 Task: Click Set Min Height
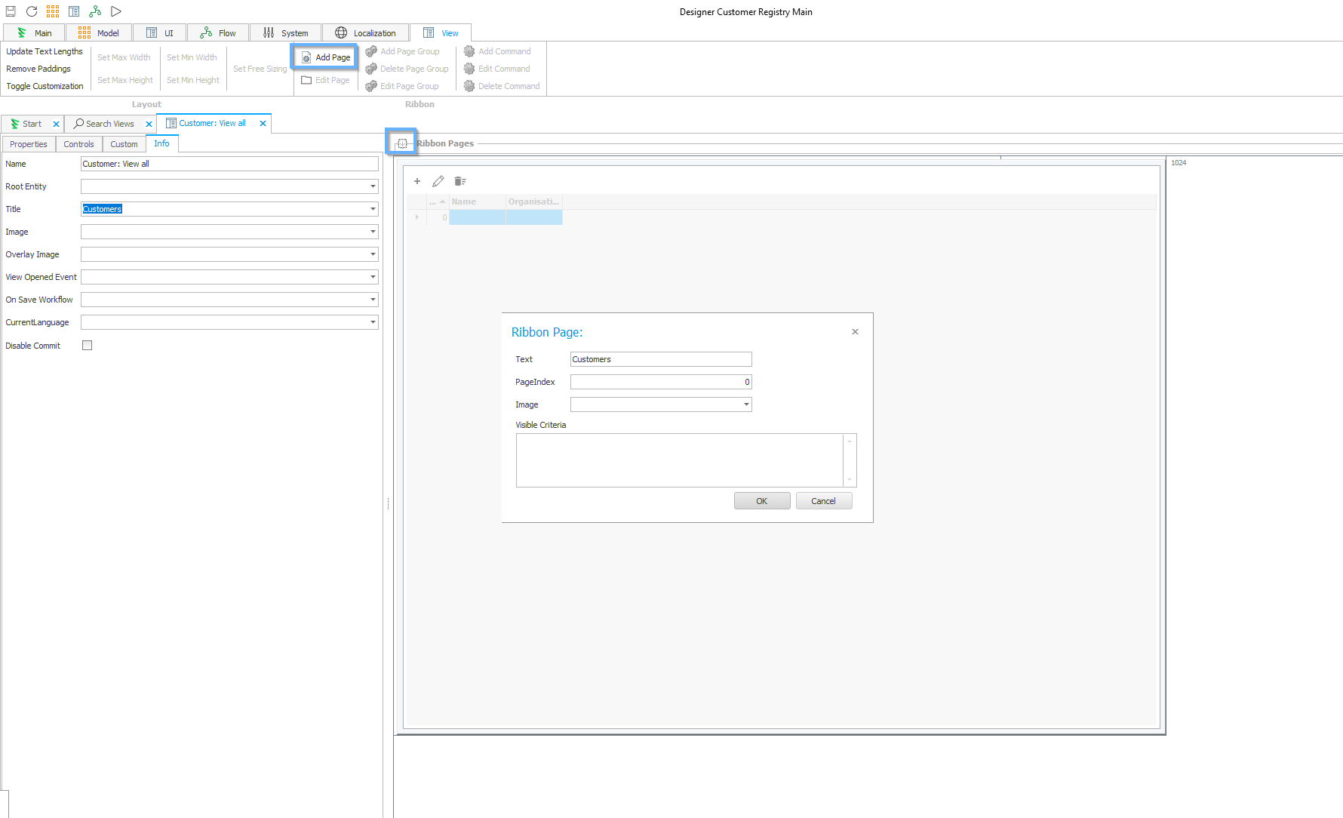point(193,80)
